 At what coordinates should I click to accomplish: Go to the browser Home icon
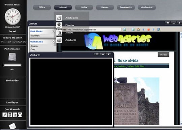click(x=138, y=29)
